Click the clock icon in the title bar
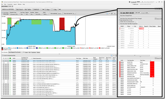The width and height of the screenshot is (165, 99). (129, 2)
